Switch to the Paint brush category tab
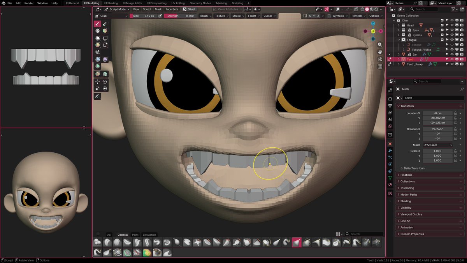The image size is (467, 263). pos(135,235)
